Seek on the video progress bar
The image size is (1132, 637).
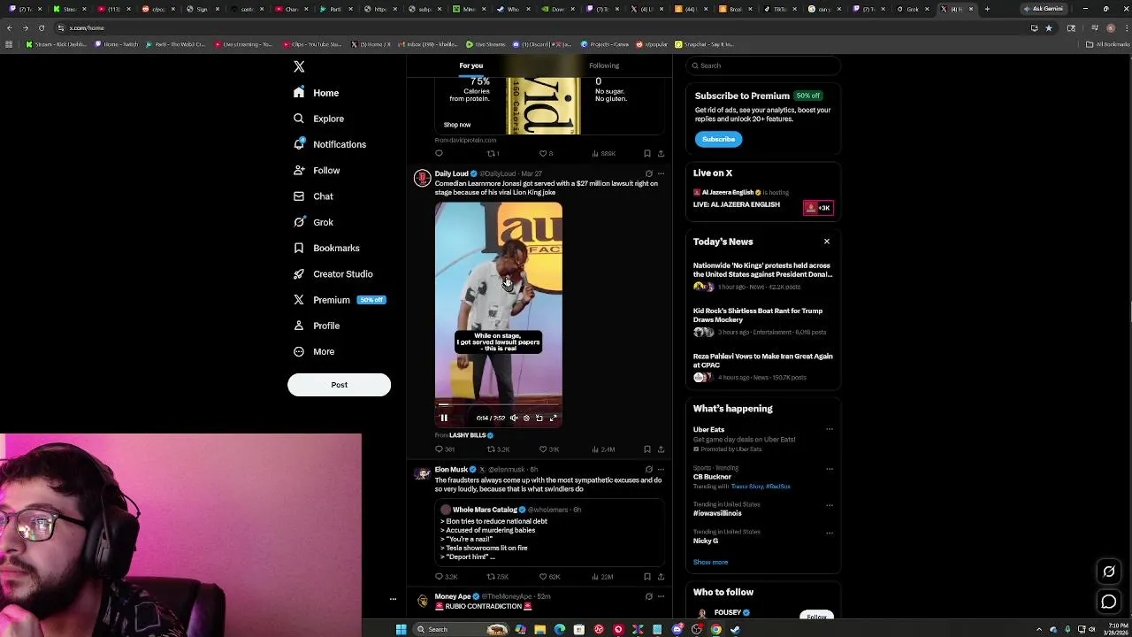498,405
